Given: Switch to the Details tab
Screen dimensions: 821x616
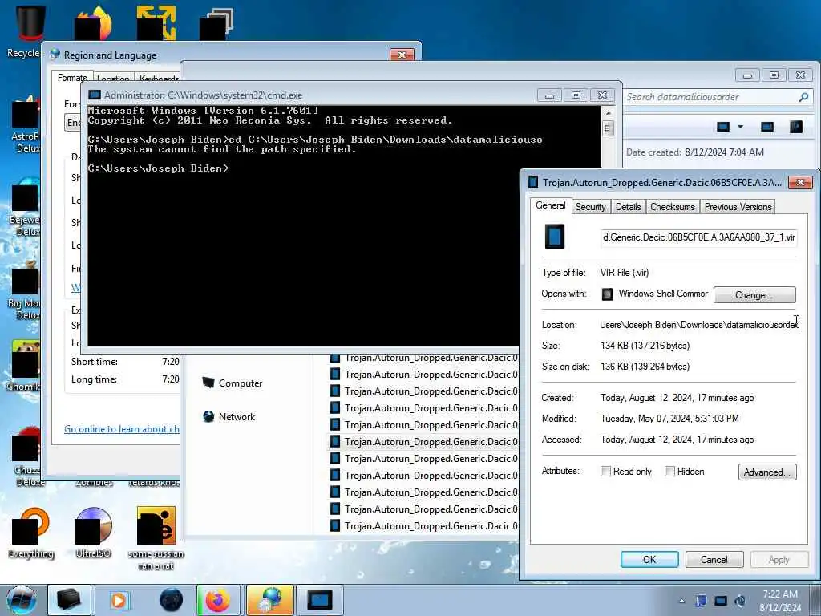Looking at the screenshot, I should tap(629, 207).
